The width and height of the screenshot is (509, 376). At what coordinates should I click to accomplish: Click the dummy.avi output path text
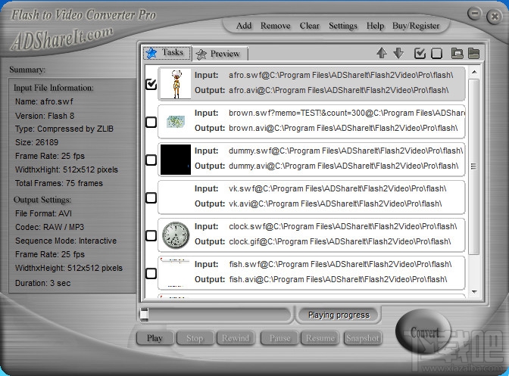(343, 166)
